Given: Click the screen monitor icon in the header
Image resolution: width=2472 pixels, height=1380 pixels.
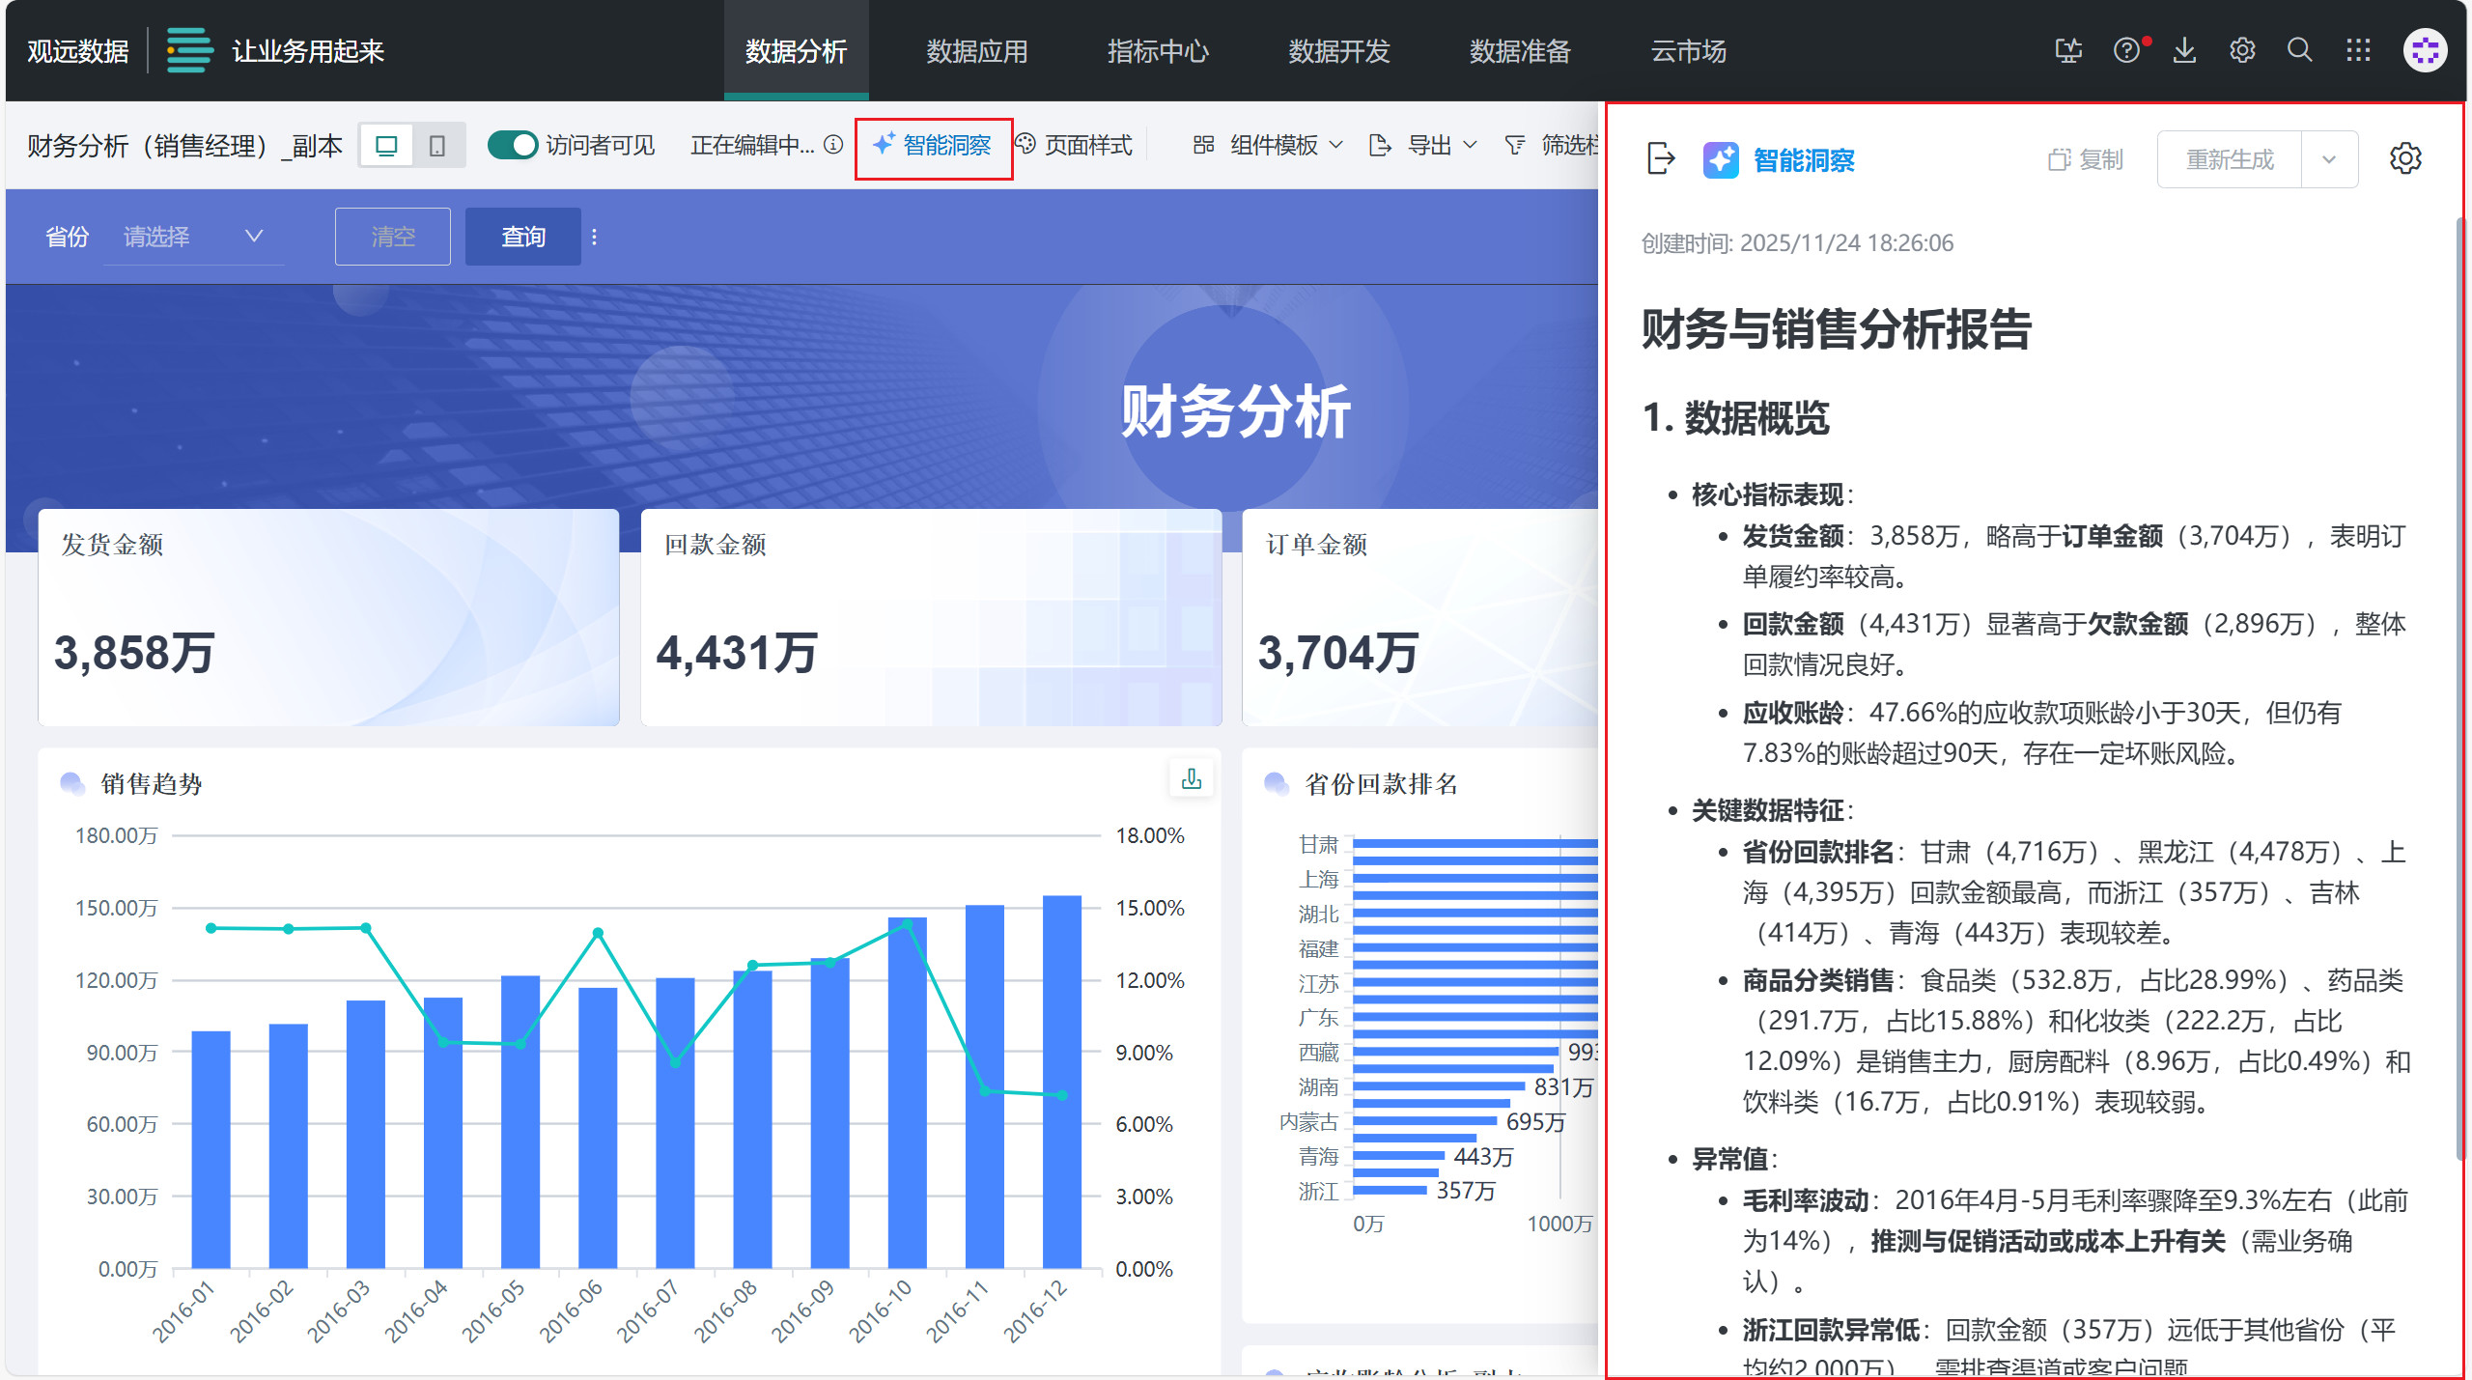Looking at the screenshot, I should tap(2067, 50).
